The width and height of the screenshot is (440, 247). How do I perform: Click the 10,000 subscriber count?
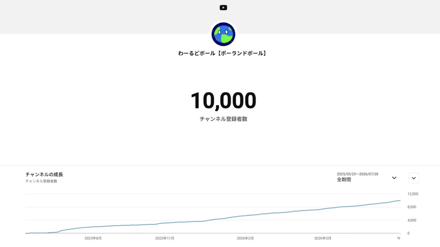coord(223,101)
